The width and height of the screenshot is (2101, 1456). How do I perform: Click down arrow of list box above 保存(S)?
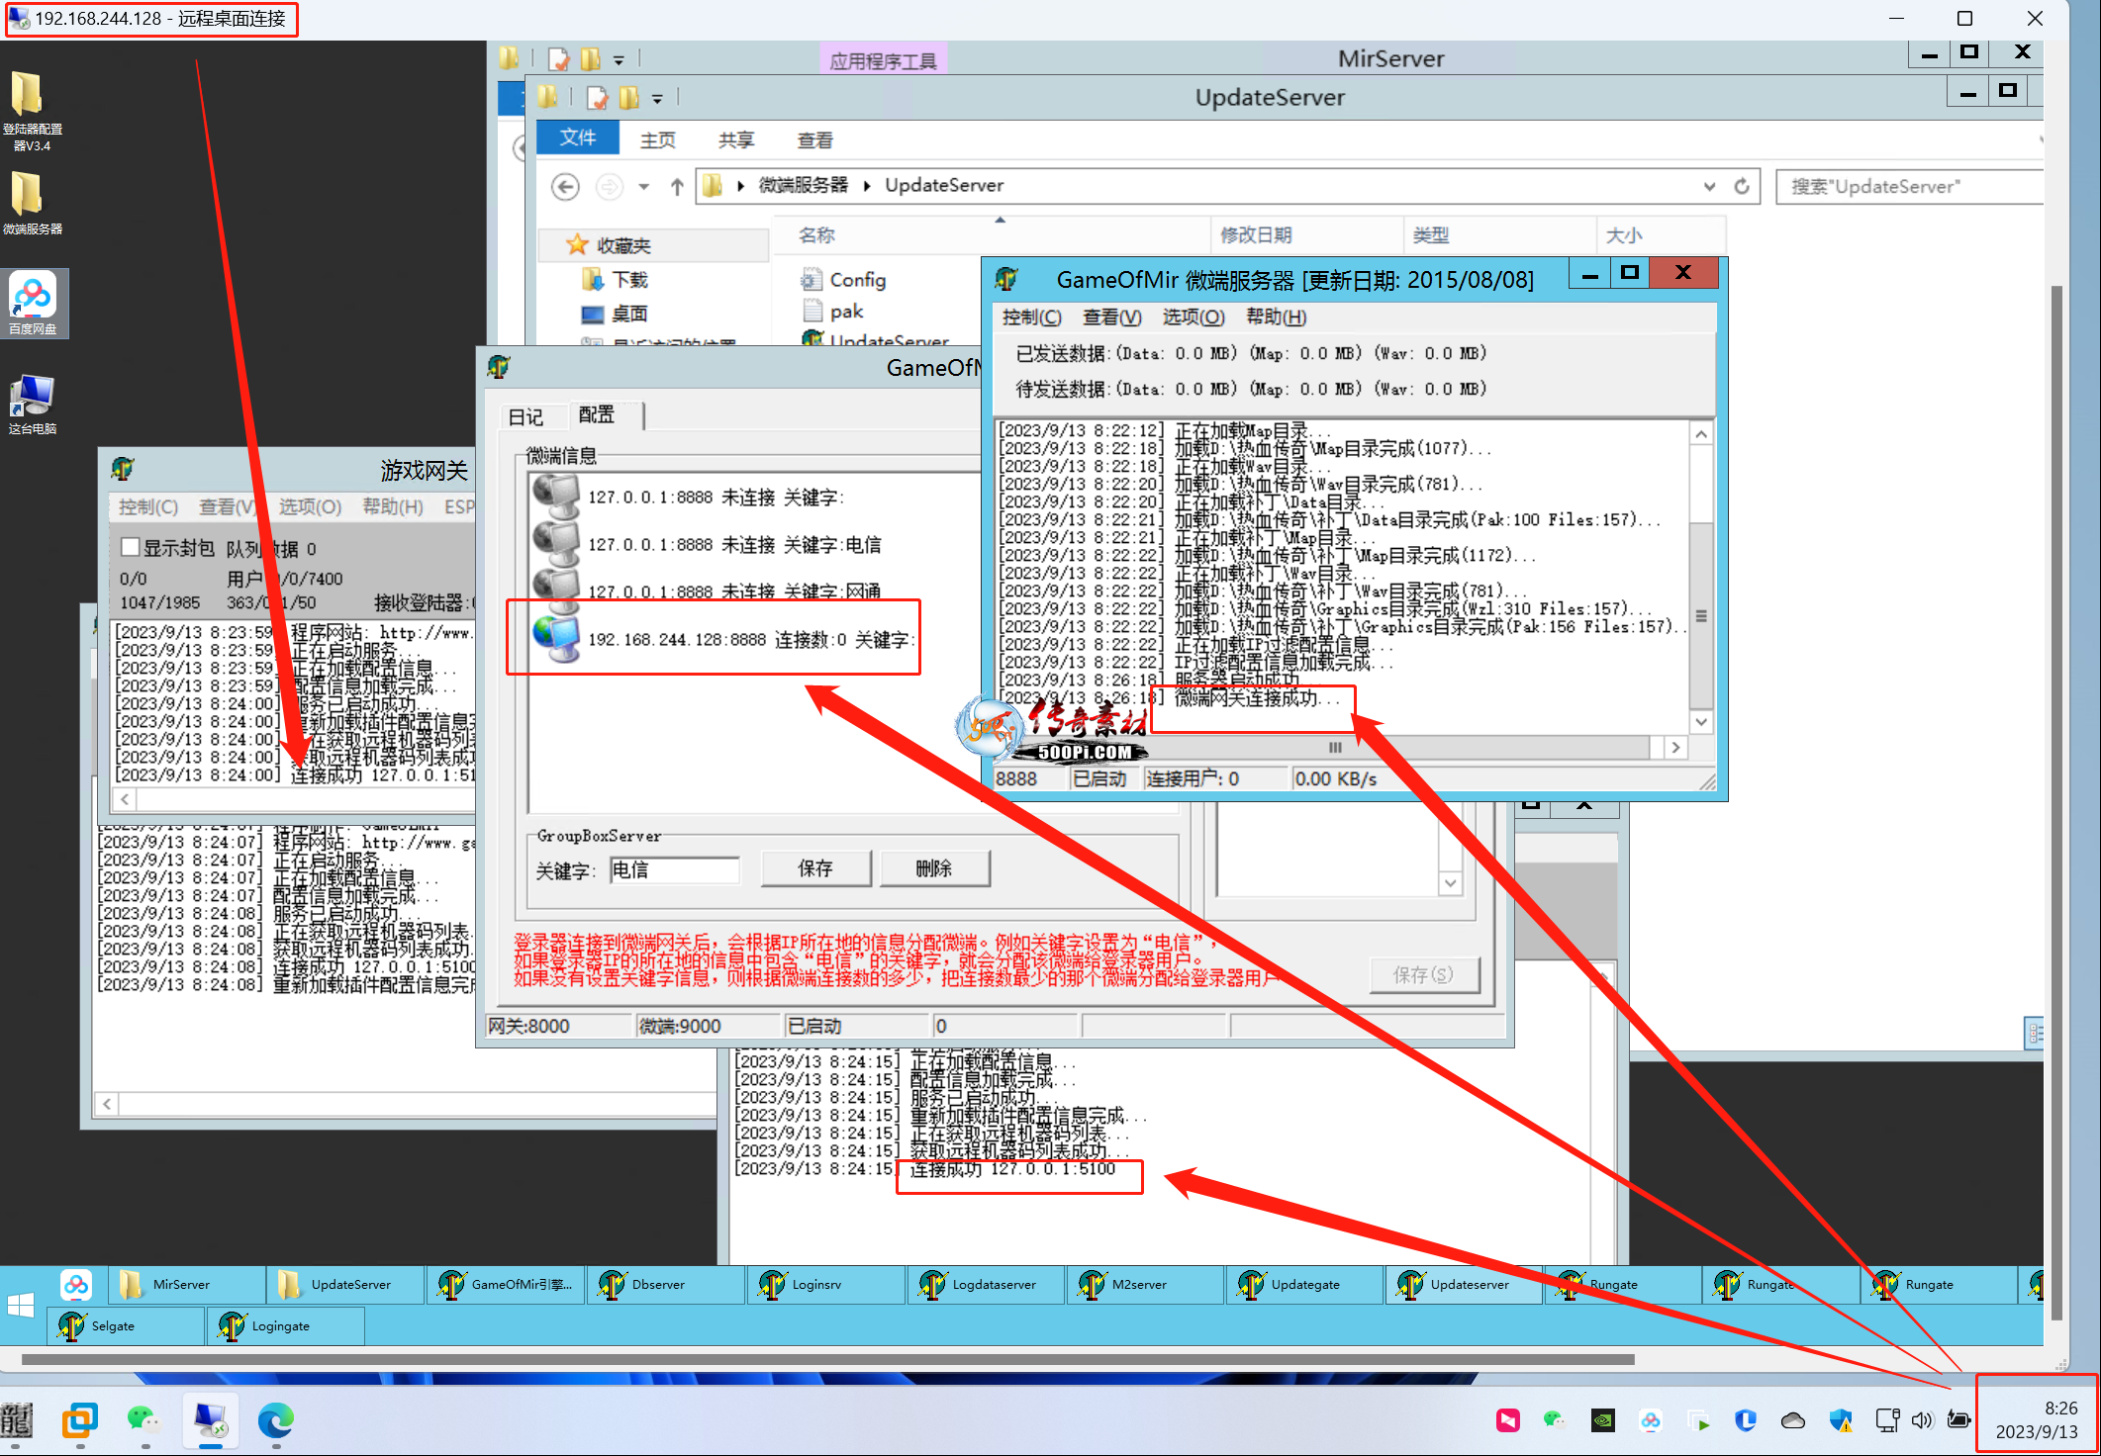pos(1450,883)
